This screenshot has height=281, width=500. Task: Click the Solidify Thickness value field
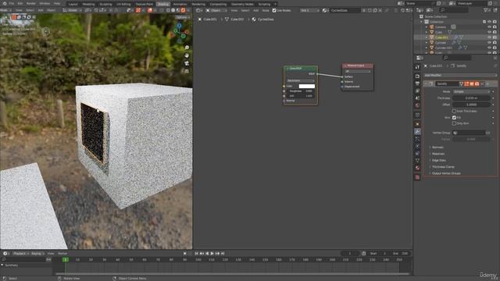pos(471,98)
